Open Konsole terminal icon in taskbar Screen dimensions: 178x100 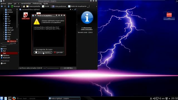[10, 98]
